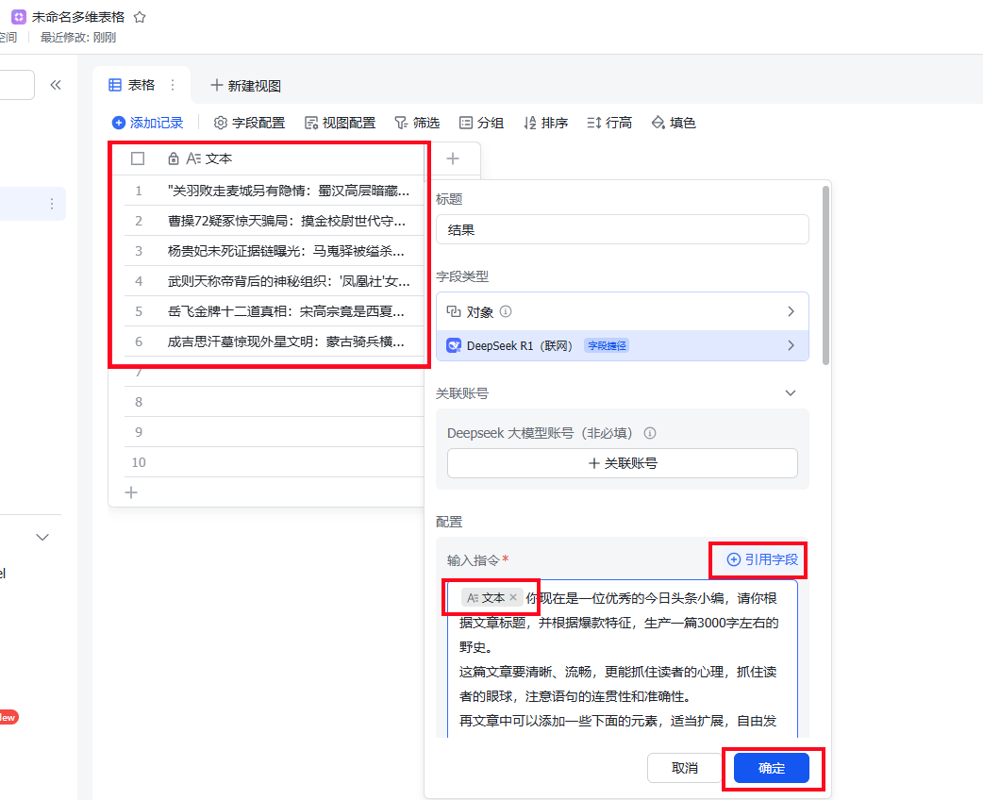
Task: Open 筛选 filter in toolbar
Action: 417,123
